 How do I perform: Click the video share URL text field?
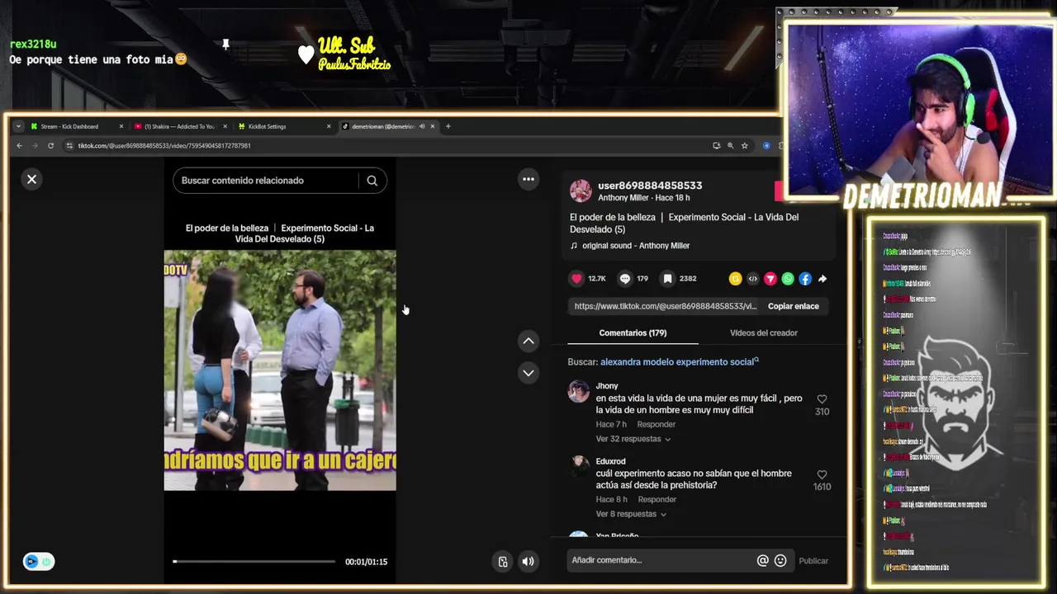pos(665,306)
